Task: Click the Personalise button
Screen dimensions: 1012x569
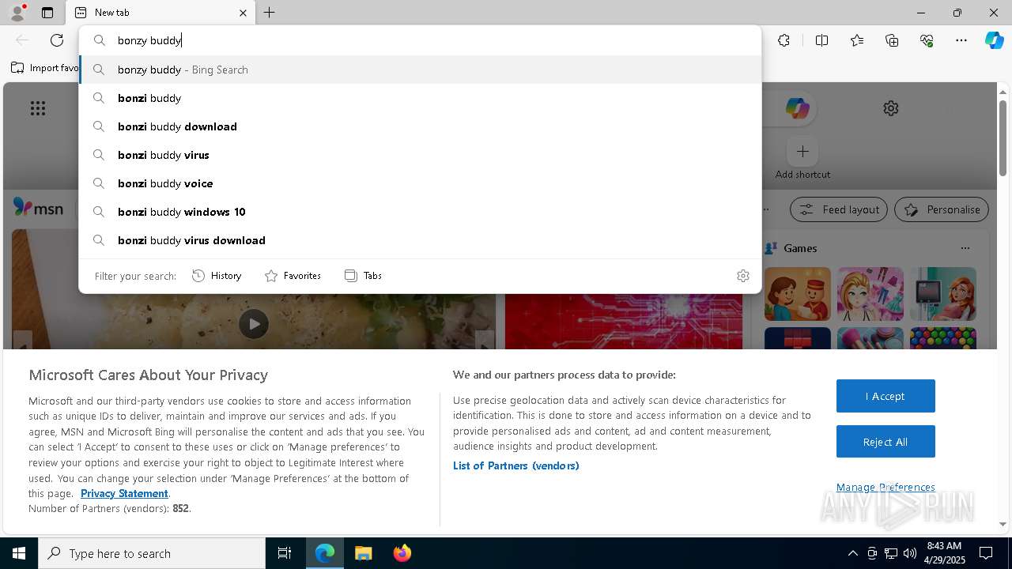Action: click(942, 209)
